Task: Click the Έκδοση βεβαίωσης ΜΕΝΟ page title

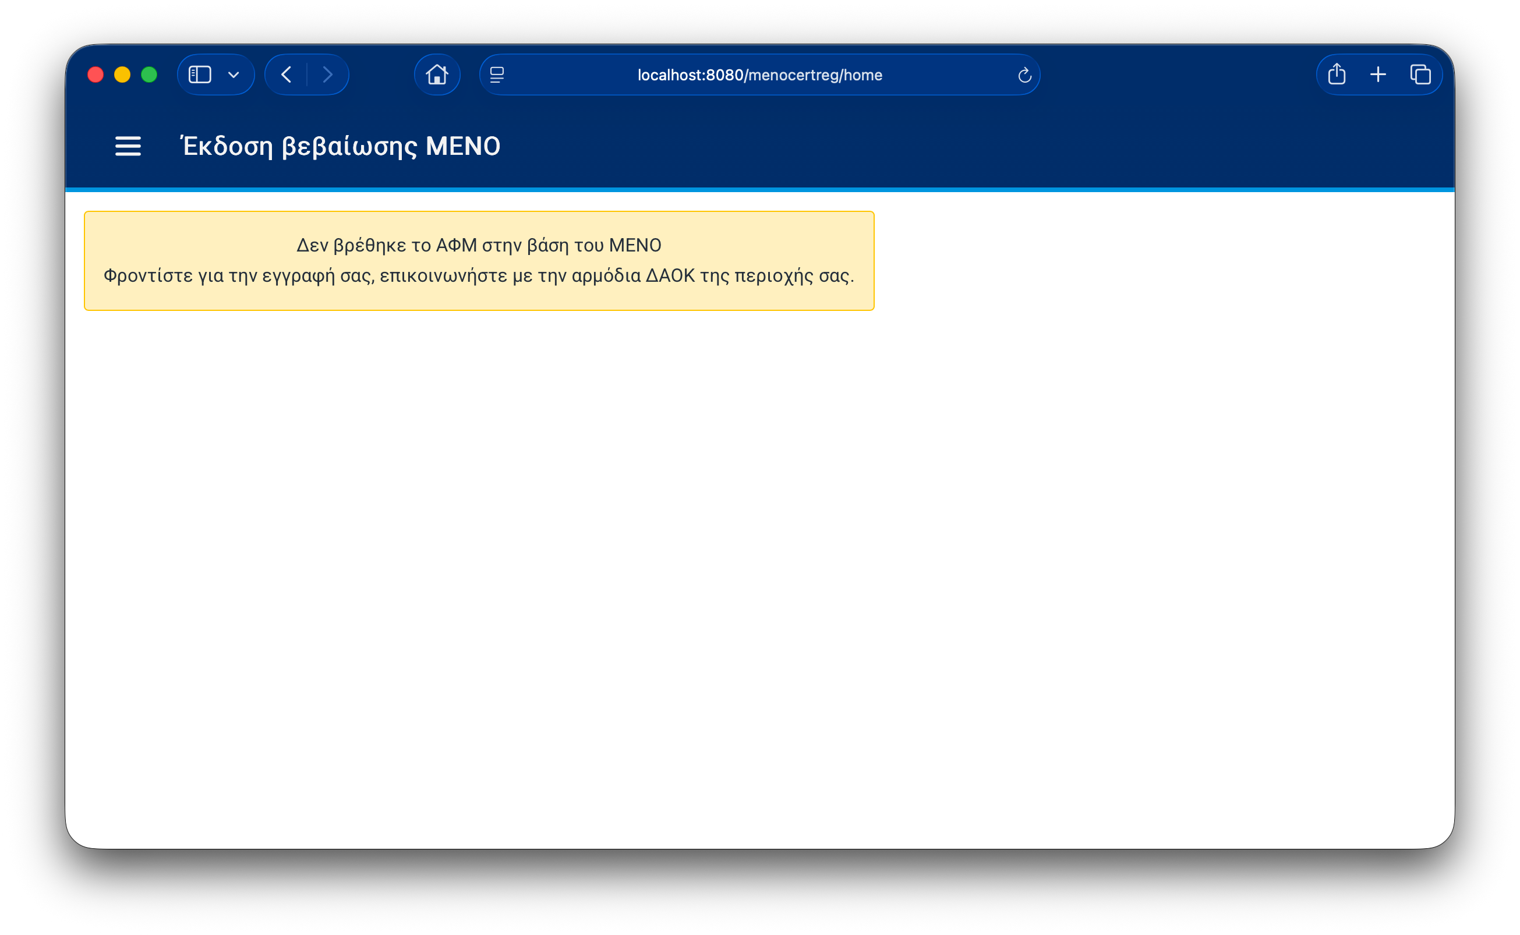Action: 340,147
